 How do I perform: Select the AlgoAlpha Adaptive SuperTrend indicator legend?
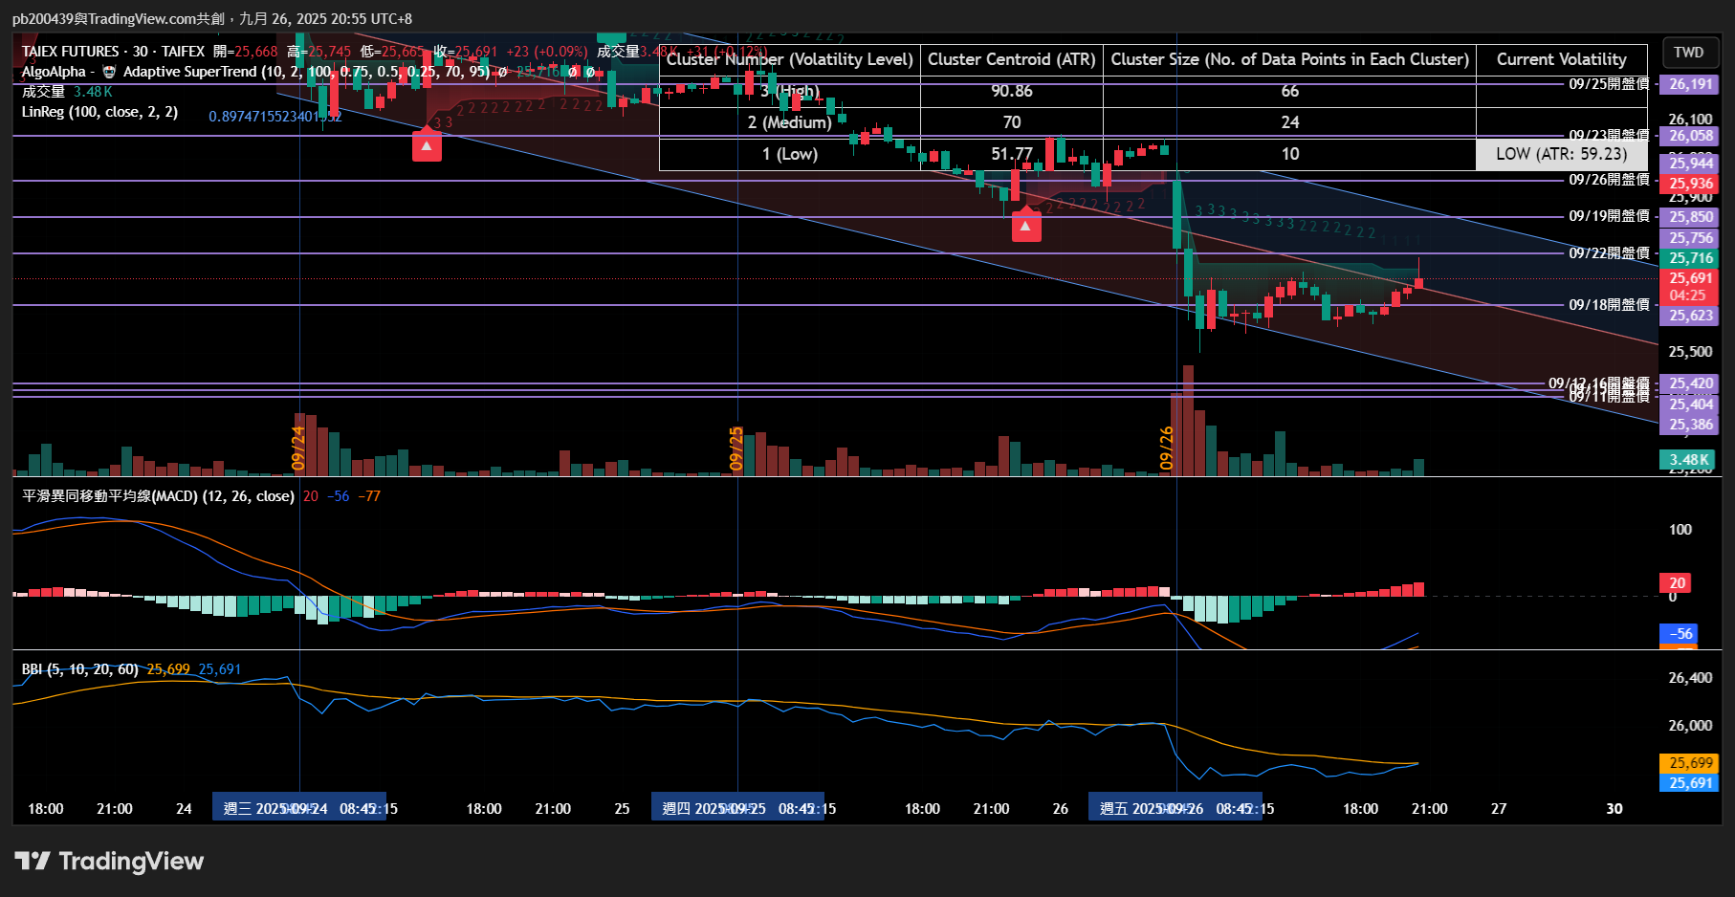(255, 72)
